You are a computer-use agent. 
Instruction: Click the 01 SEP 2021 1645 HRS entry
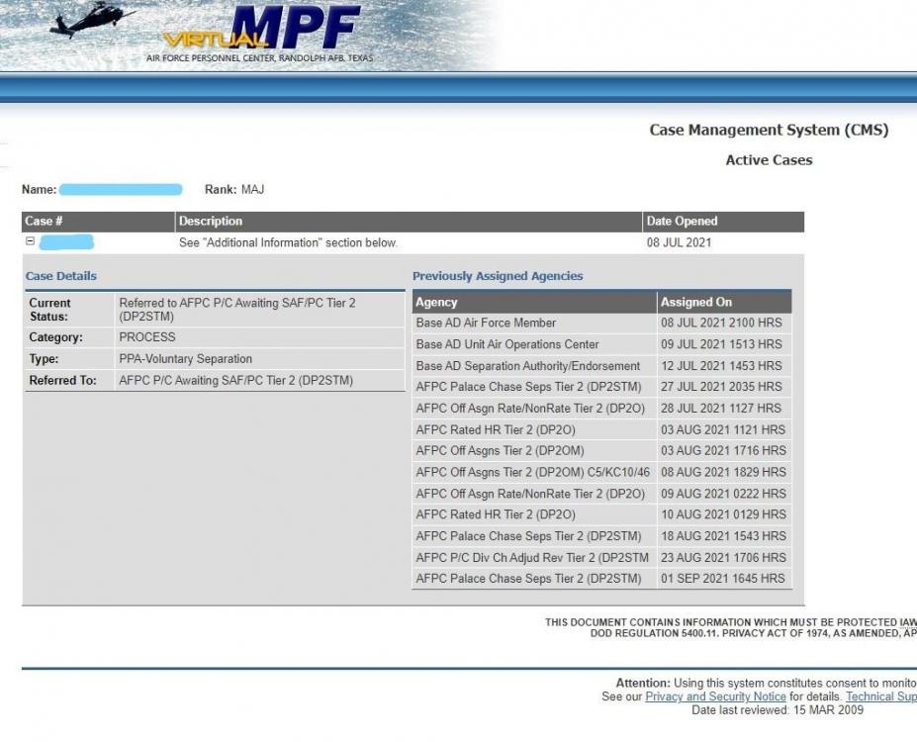click(723, 579)
